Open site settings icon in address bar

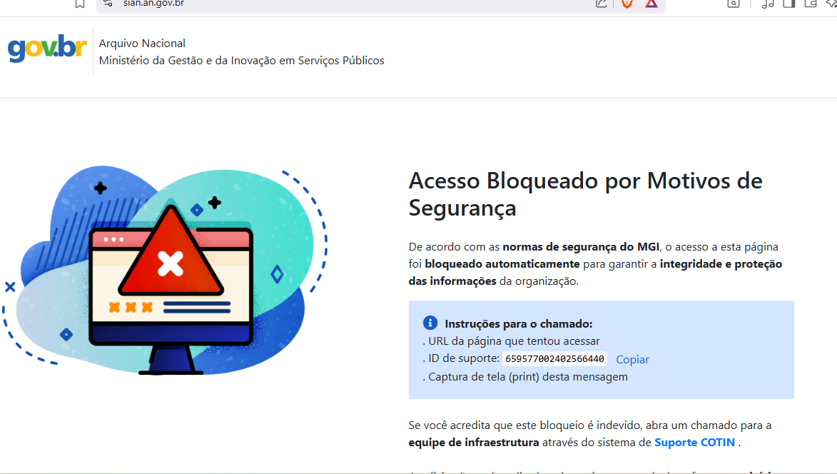pos(108,3)
